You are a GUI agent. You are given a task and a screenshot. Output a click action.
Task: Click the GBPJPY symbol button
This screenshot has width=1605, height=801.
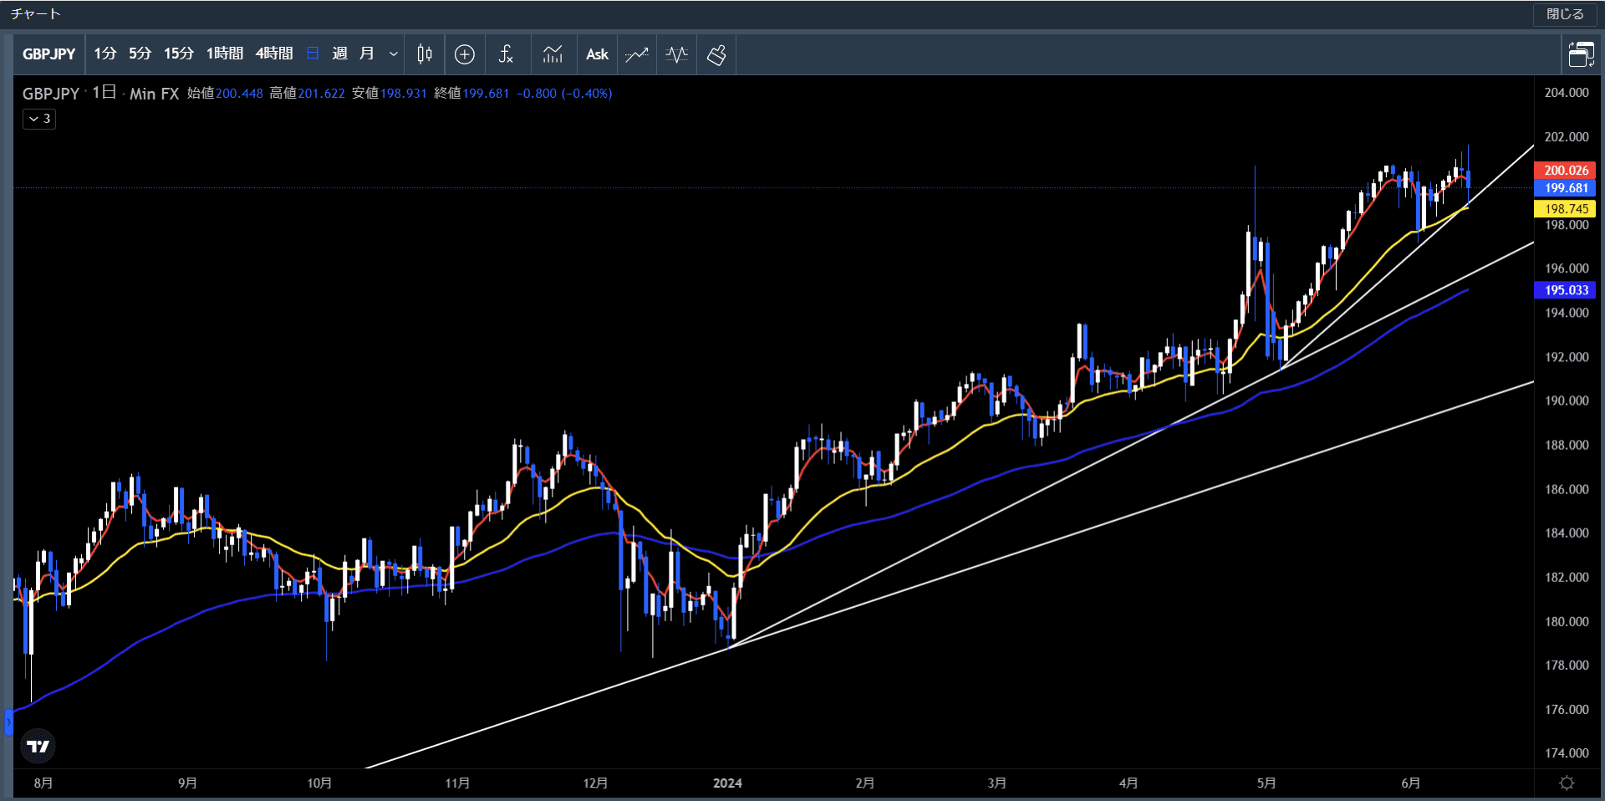pos(49,54)
